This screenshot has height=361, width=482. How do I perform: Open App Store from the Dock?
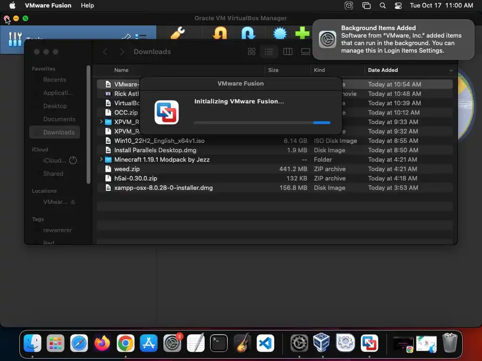149,343
